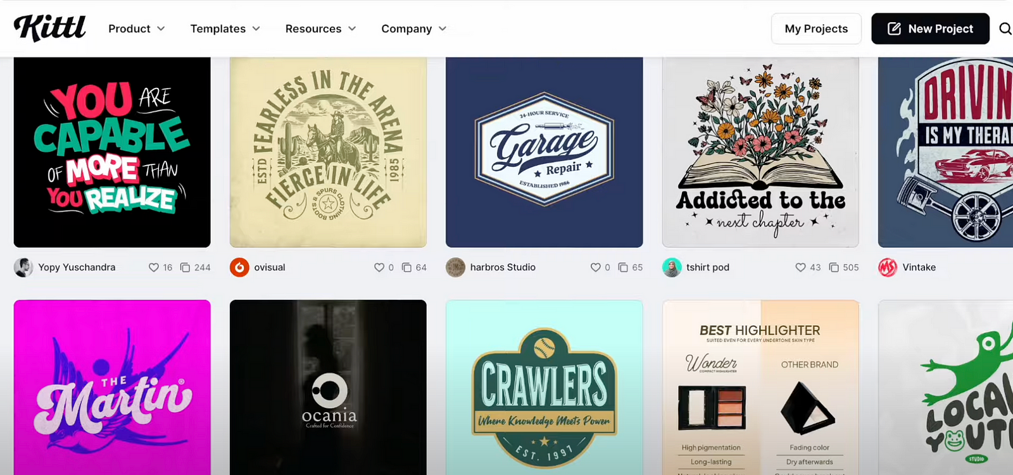Expand the Product dropdown menu

136,28
